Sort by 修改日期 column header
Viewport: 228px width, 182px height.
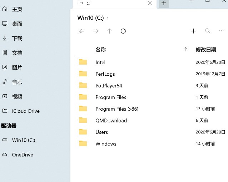206,50
